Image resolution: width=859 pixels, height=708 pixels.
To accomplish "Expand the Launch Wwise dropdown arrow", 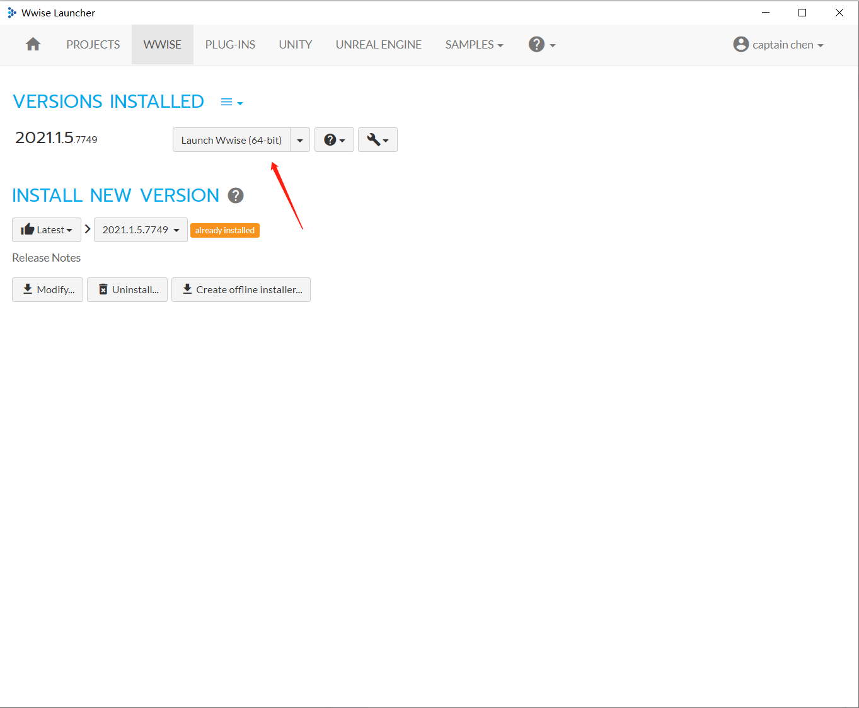I will [x=300, y=140].
